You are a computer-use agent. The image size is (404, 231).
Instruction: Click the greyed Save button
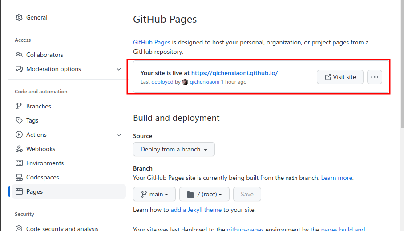point(247,194)
